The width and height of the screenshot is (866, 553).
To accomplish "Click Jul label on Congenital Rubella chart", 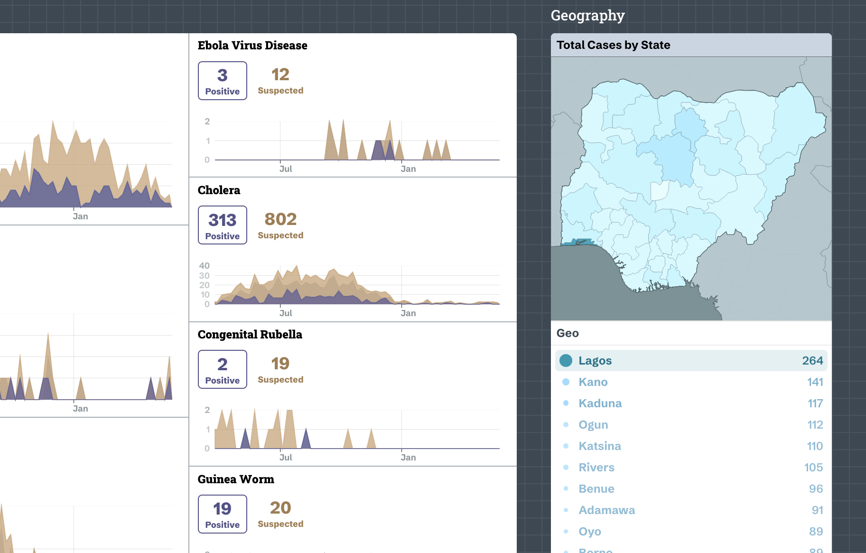I will 286,458.
